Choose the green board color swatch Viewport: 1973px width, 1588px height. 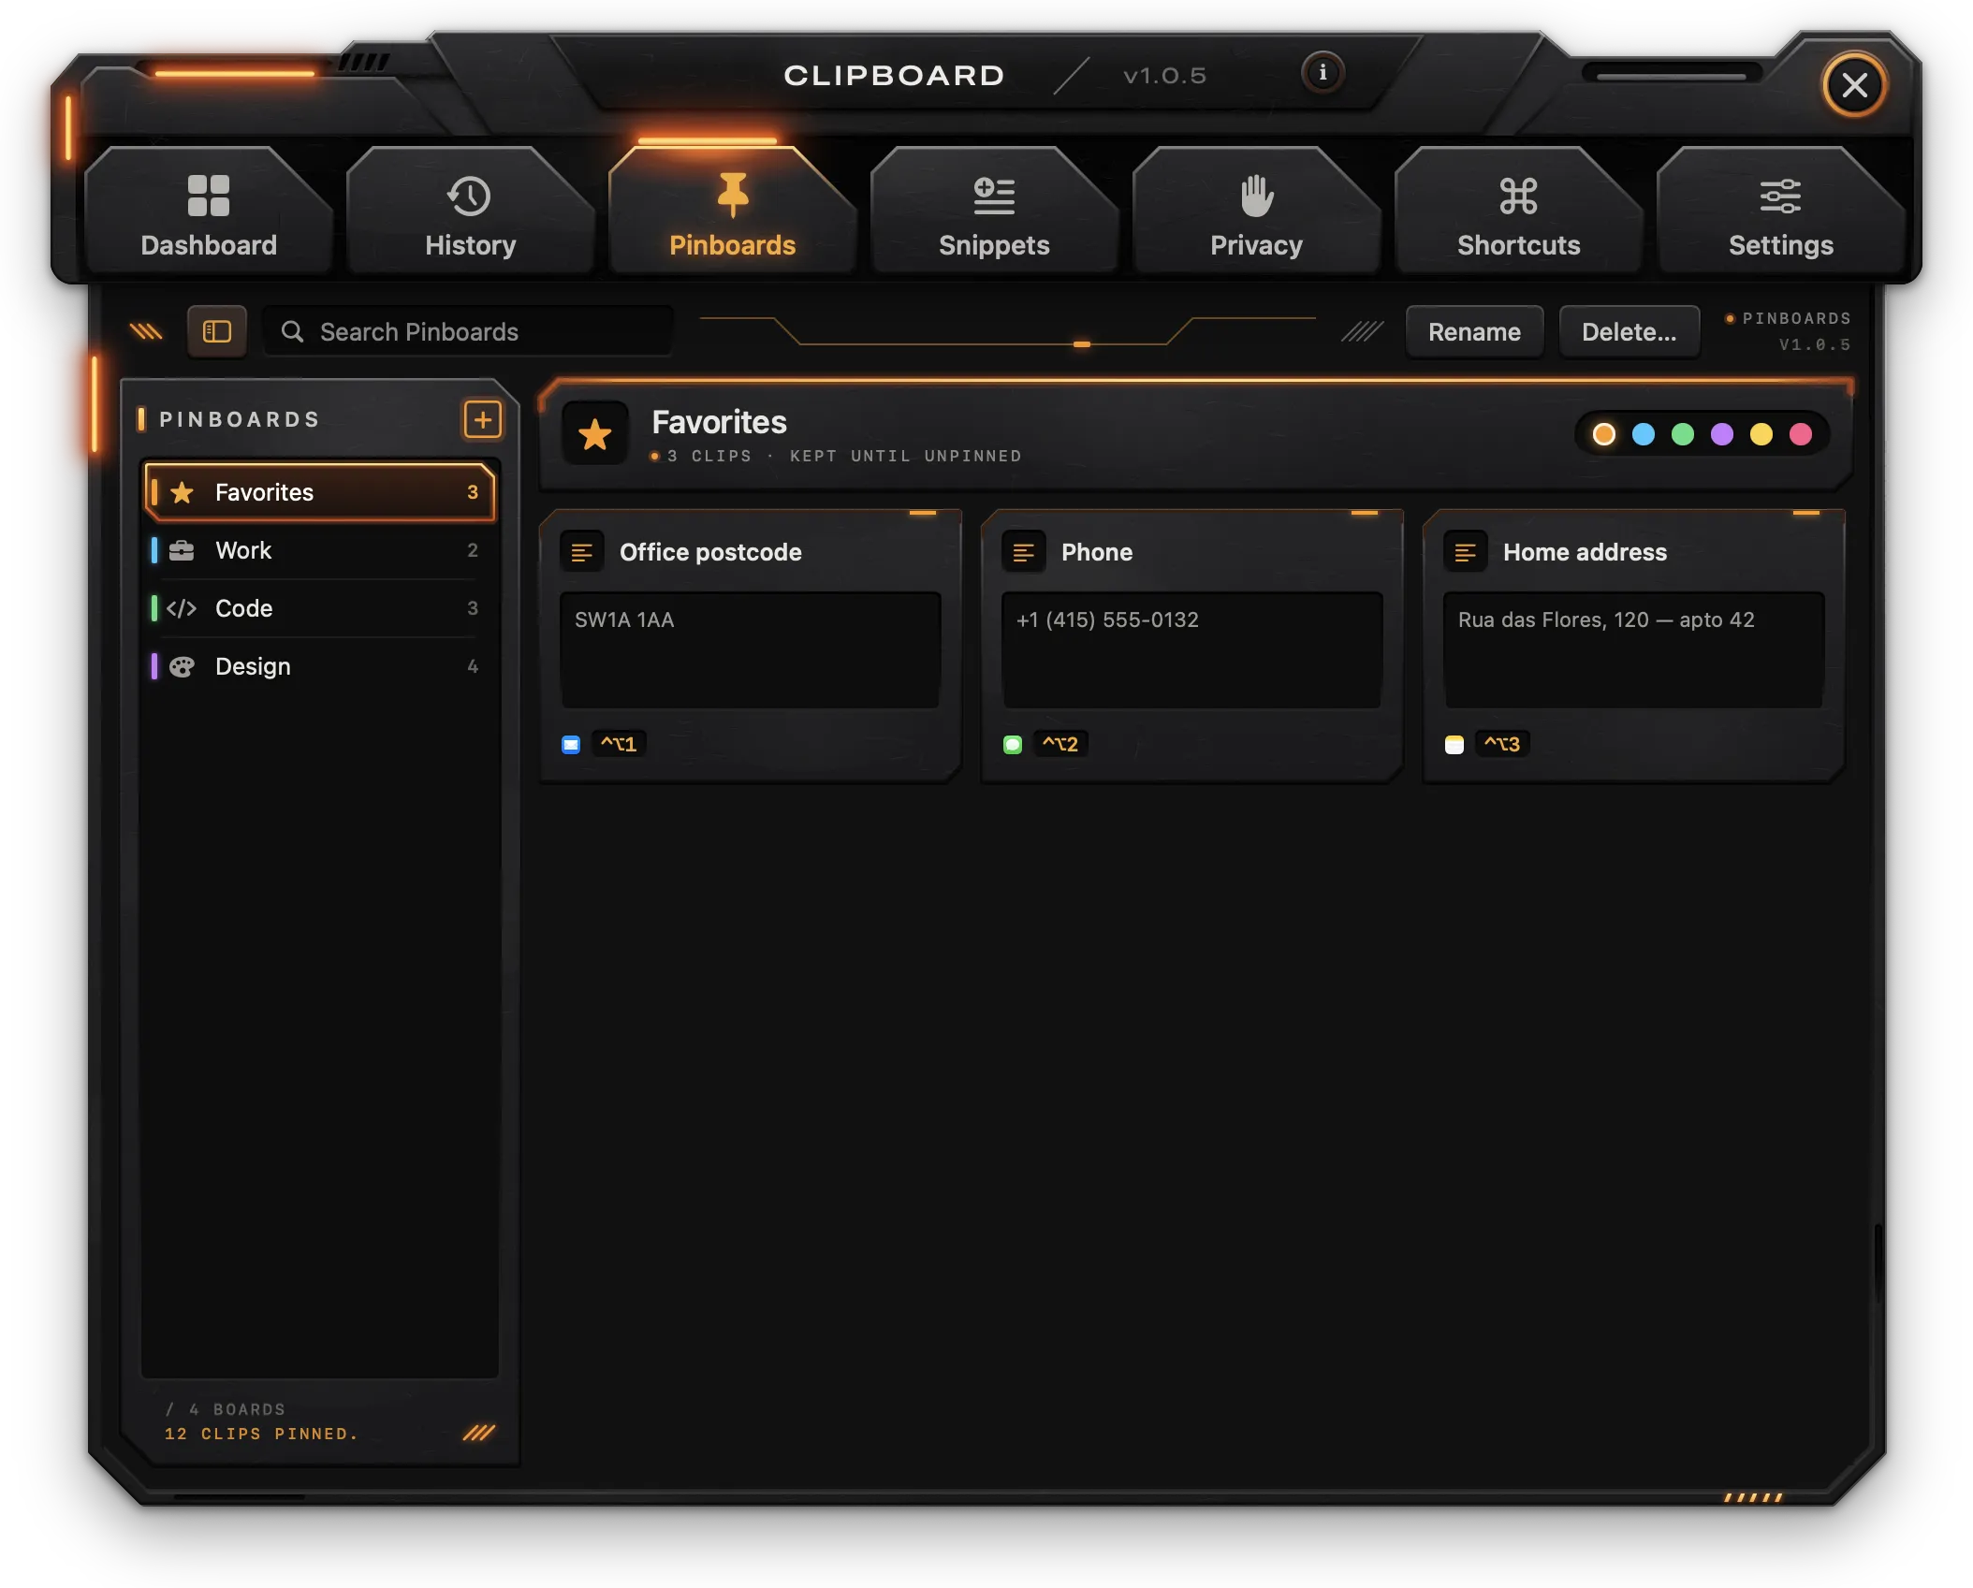click(x=1683, y=434)
